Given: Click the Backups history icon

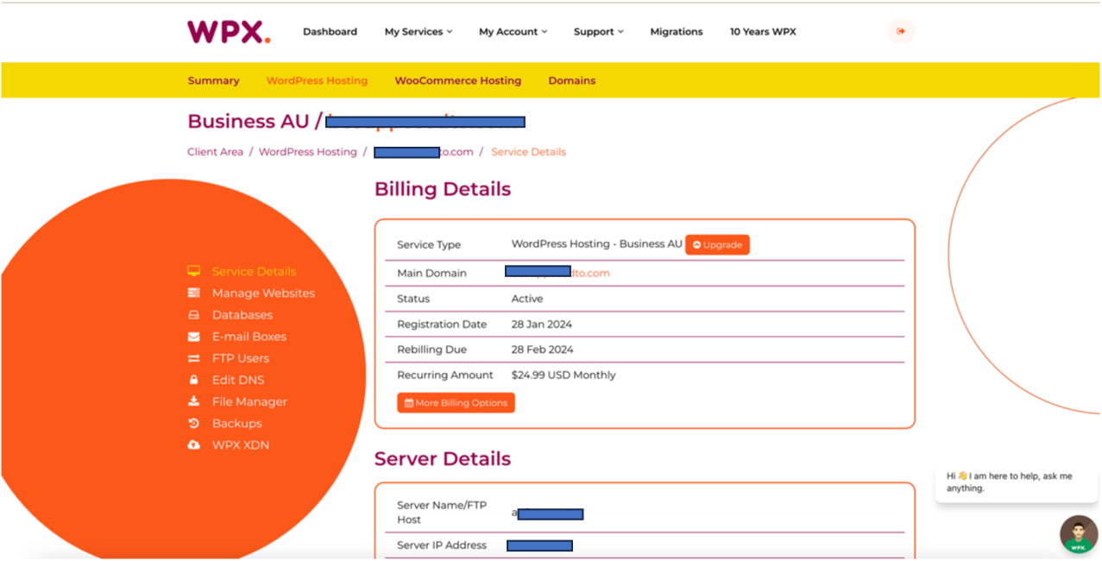Looking at the screenshot, I should pyautogui.click(x=194, y=424).
